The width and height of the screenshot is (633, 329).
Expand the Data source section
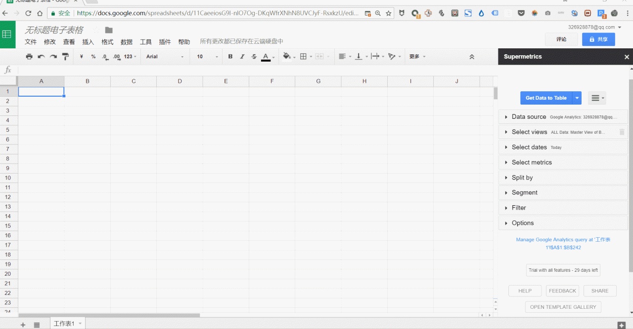[x=529, y=117]
